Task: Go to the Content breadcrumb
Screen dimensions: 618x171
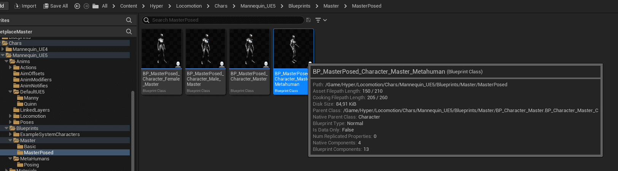Action: pos(129,6)
